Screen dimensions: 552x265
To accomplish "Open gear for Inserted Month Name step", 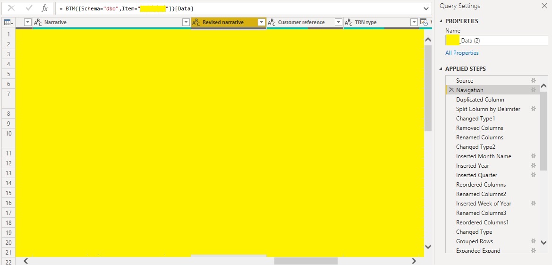I will (533, 156).
